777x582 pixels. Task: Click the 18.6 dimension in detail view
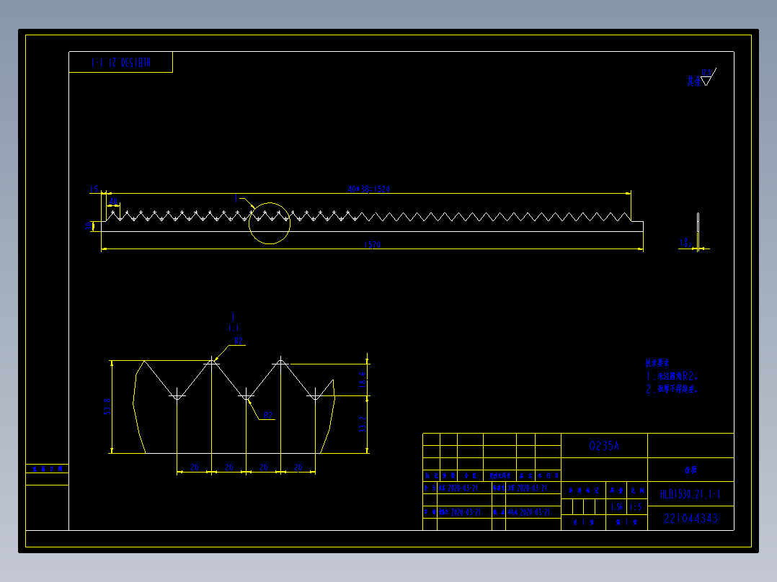[363, 380]
